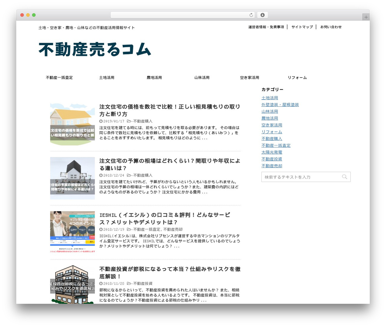Select 農地活用 category in sidebar
Screen dimensions: 386x327
270,118
